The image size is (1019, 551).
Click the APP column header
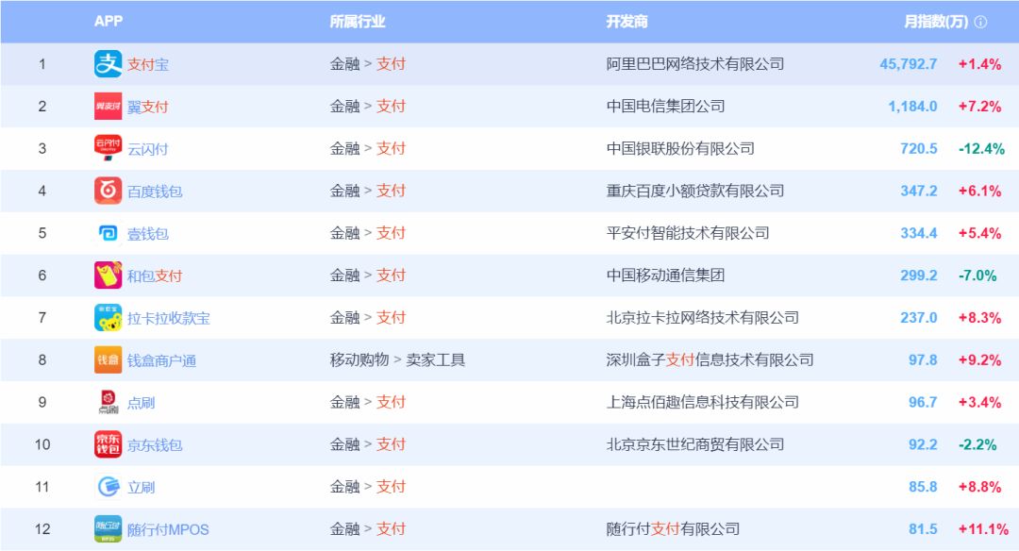pyautogui.click(x=109, y=21)
